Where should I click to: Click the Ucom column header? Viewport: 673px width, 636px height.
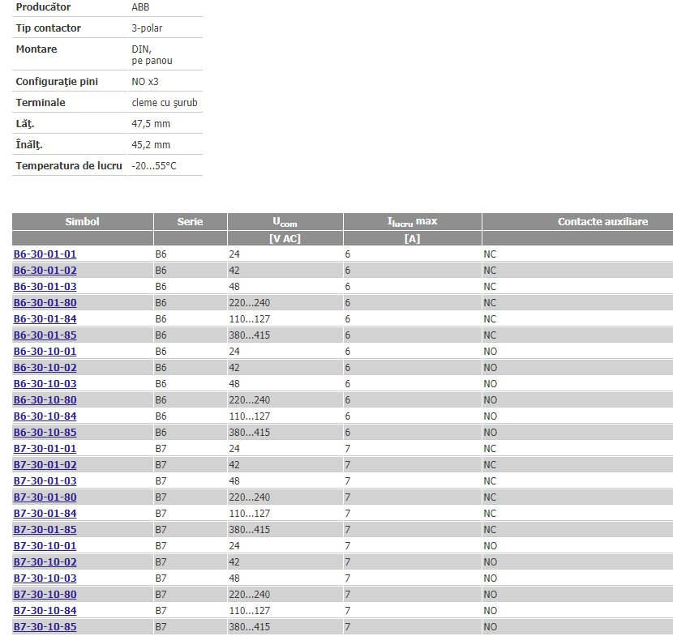coord(285,222)
